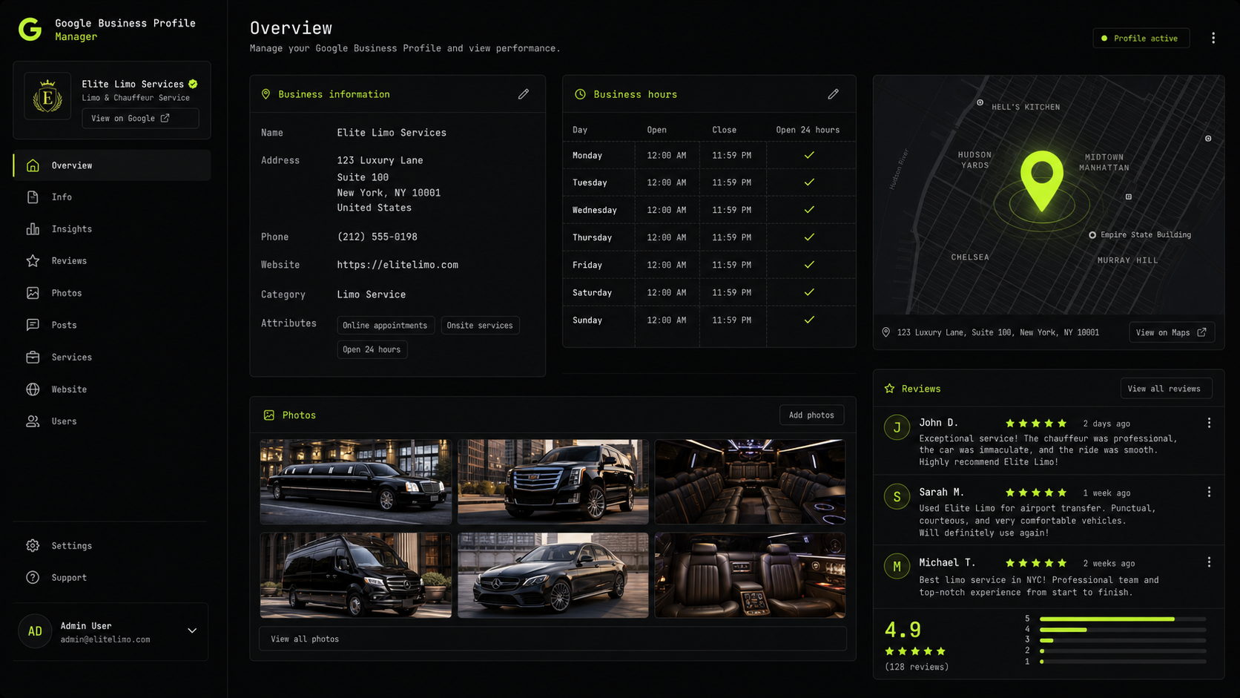
Task: Toggle Saturday open 24 hours checkmark
Action: coord(809,292)
